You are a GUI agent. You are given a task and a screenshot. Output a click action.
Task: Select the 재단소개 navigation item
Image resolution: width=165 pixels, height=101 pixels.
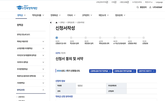coord(102,15)
